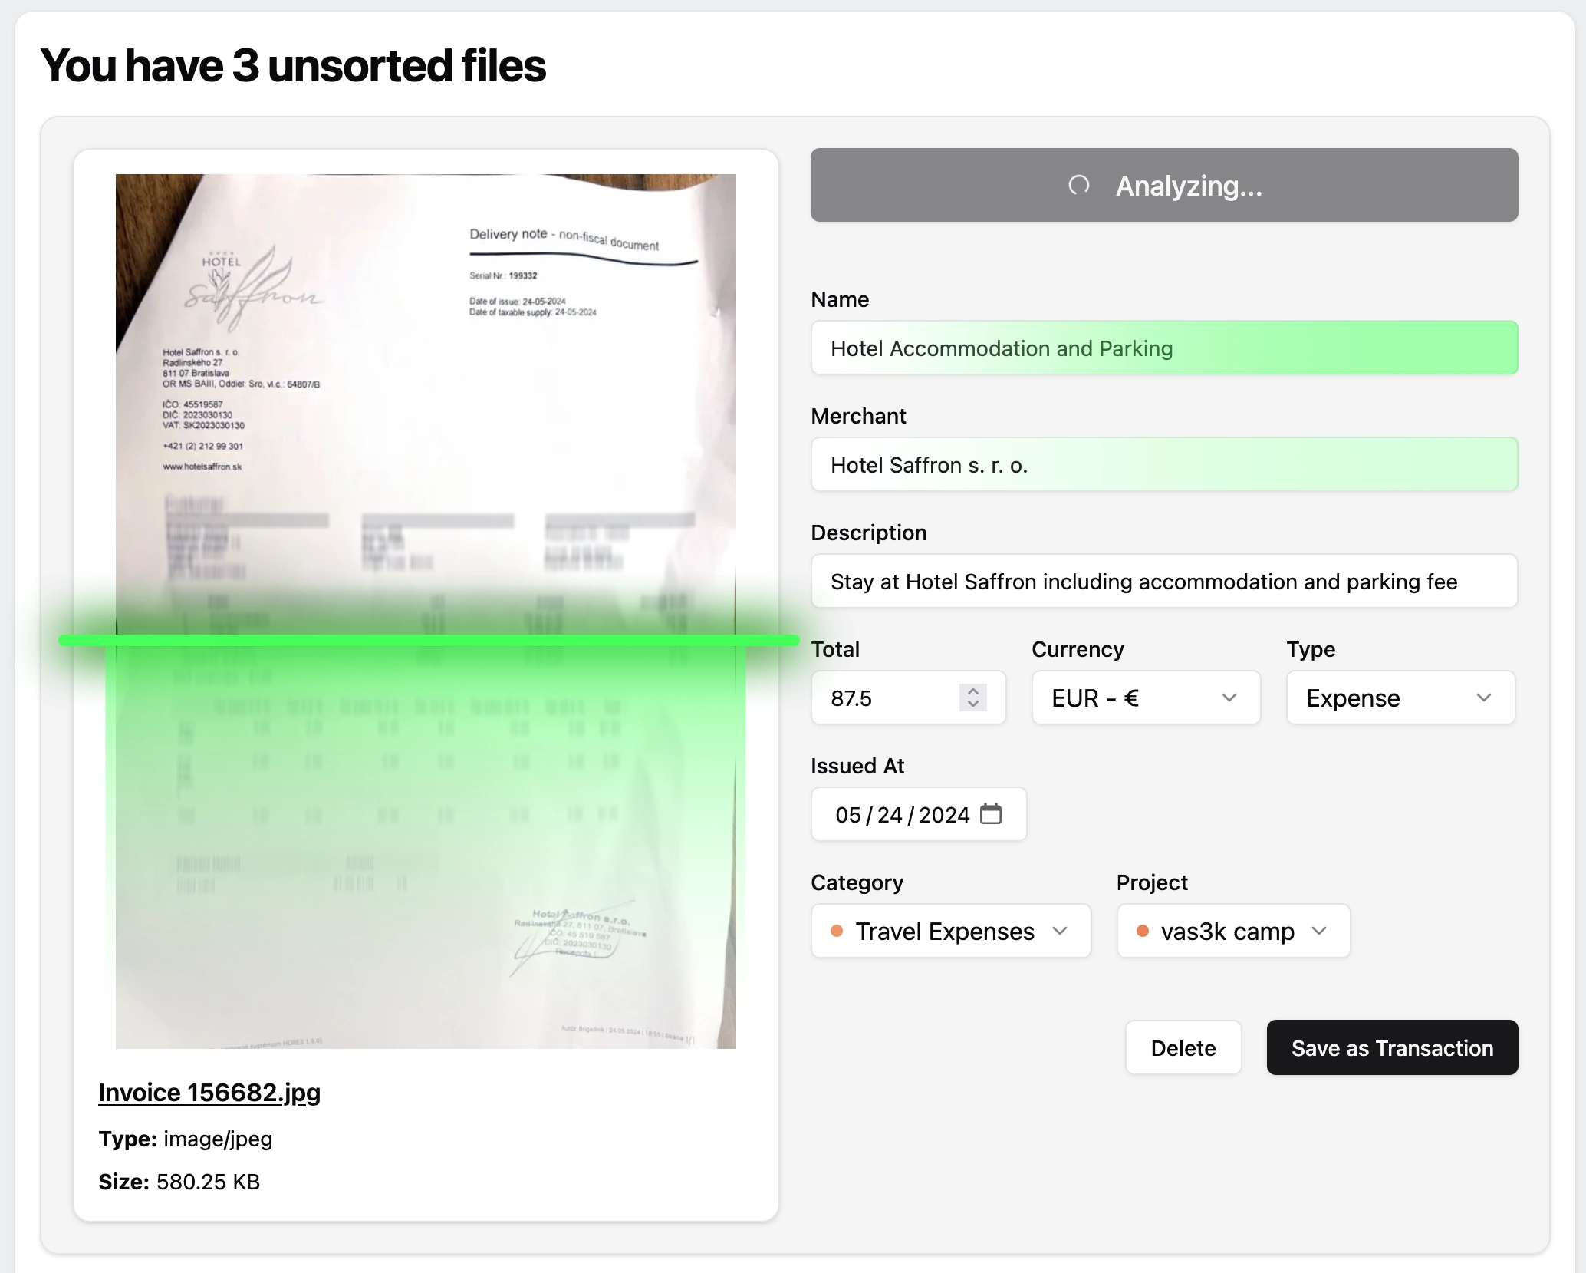1586x1273 pixels.
Task: Open the Invoice 156682.jpg file link
Action: 209,1092
